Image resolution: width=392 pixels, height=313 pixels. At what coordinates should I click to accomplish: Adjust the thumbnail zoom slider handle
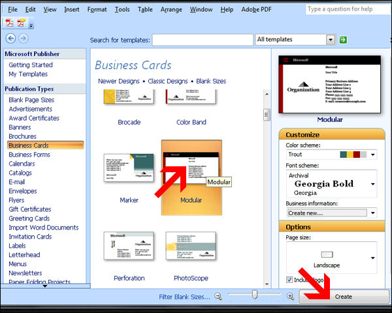(x=255, y=294)
